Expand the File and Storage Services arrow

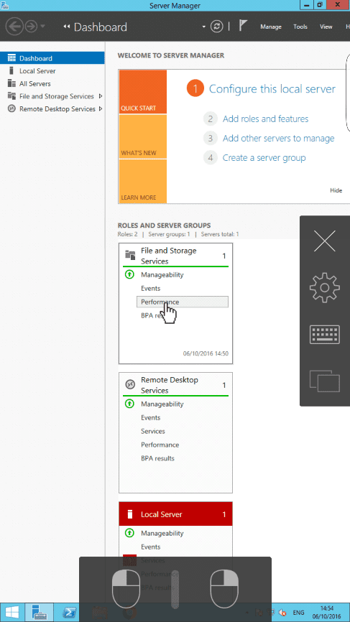pos(101,96)
